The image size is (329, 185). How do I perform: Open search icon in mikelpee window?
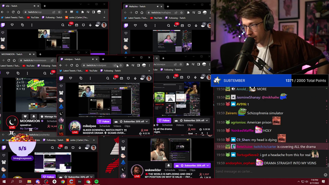(107, 78)
